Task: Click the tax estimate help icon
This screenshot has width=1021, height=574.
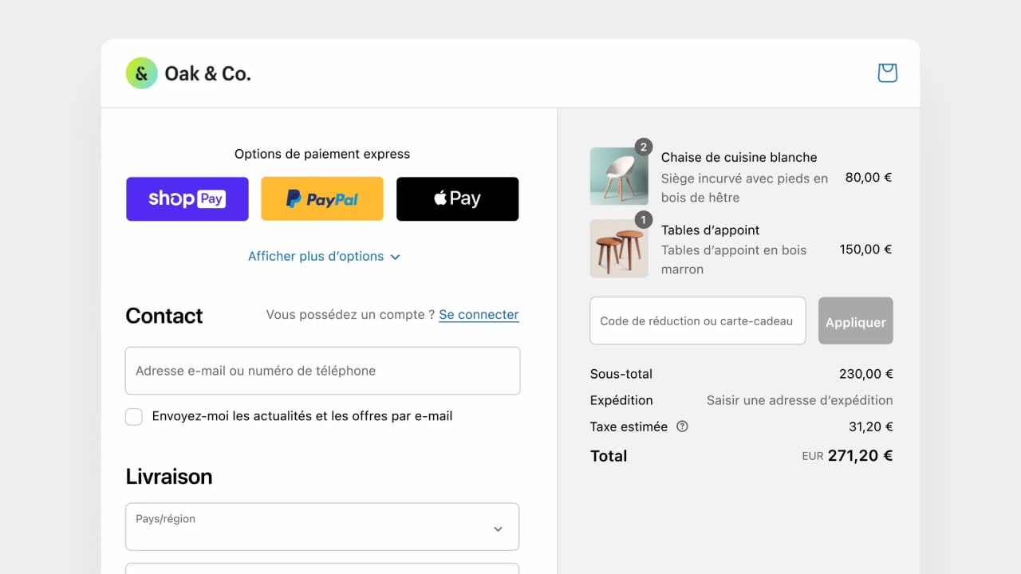Action: tap(682, 427)
